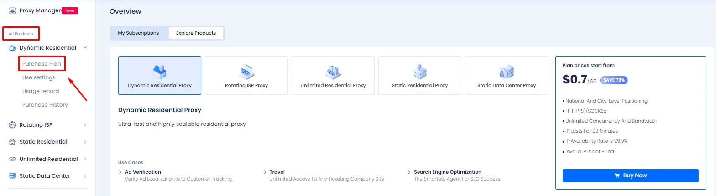Open the Explore Products tab

click(x=196, y=33)
